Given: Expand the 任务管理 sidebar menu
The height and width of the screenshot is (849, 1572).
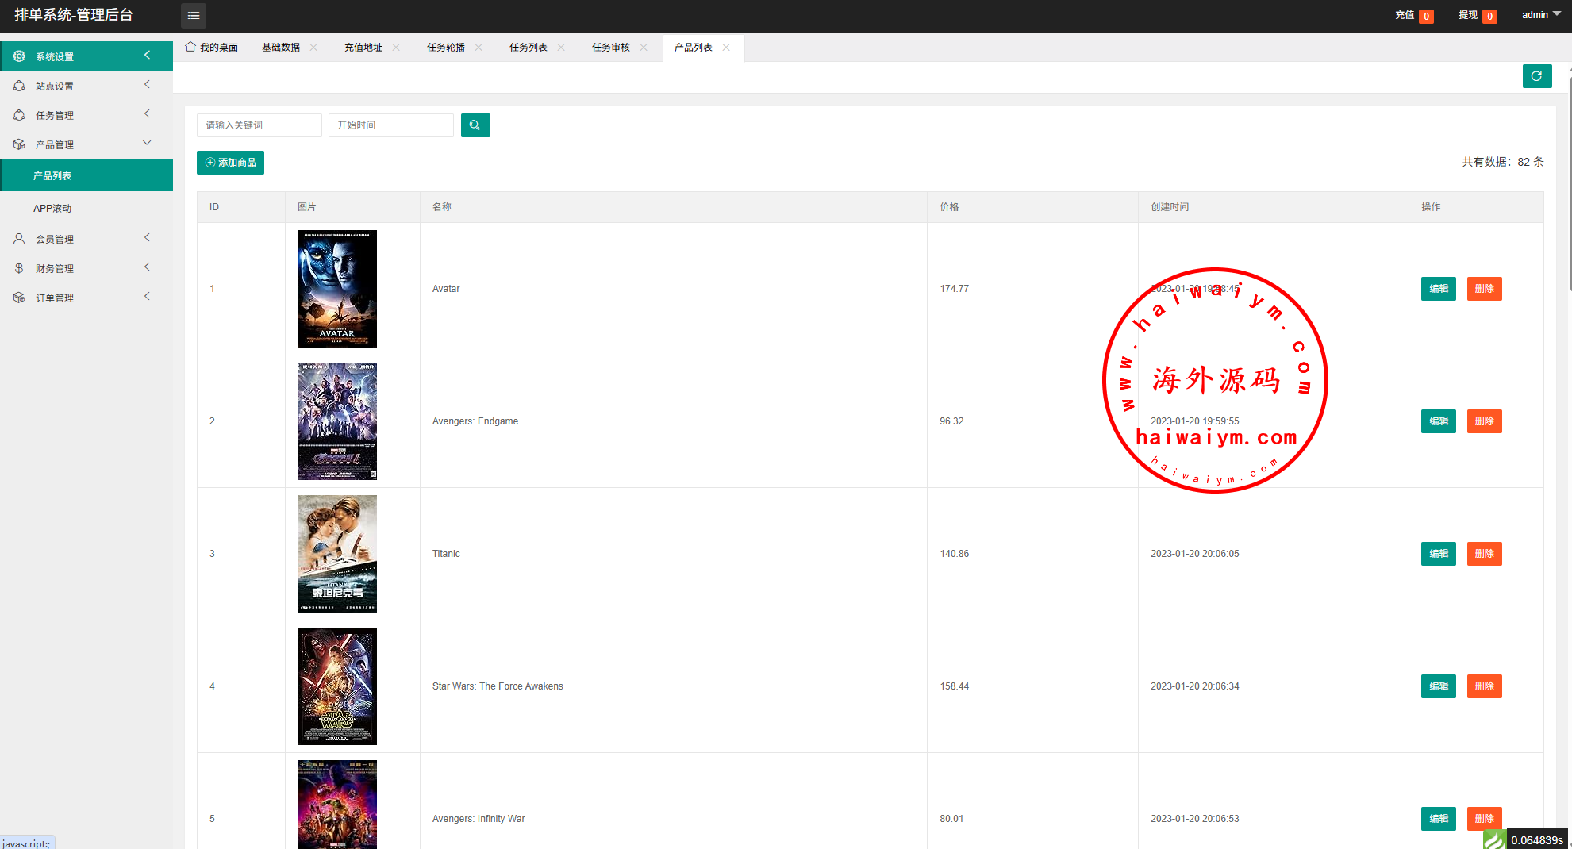Looking at the screenshot, I should (86, 115).
